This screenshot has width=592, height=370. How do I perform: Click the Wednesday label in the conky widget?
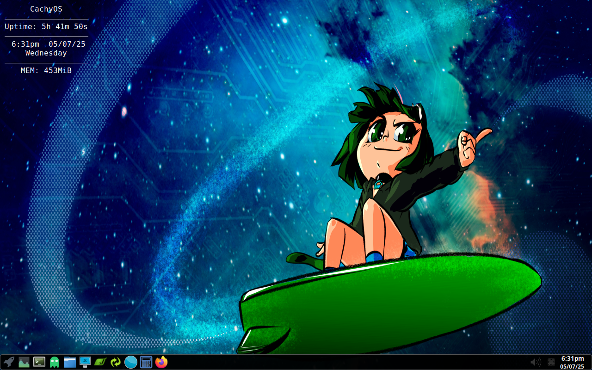coord(46,53)
